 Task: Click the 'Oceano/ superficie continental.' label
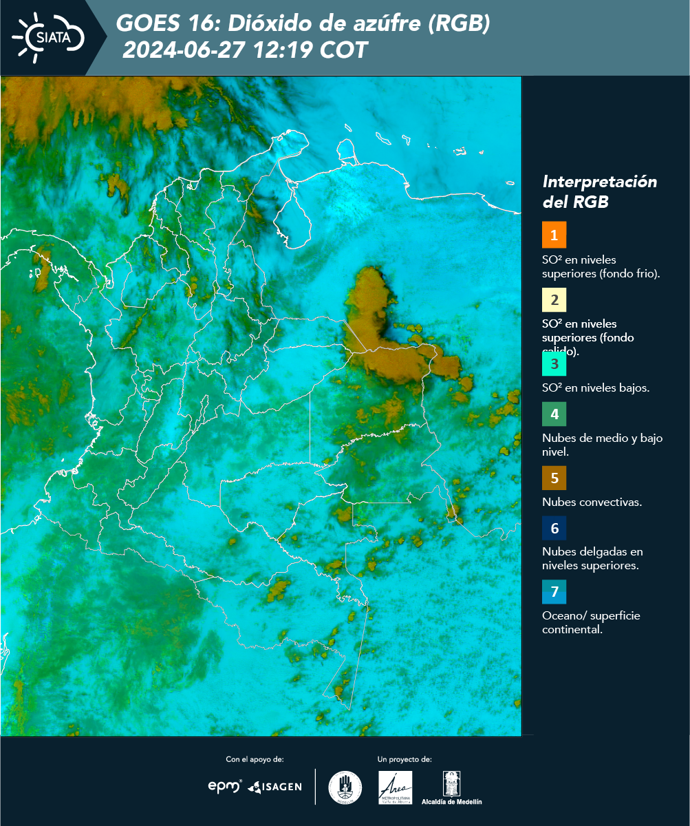pyautogui.click(x=591, y=622)
